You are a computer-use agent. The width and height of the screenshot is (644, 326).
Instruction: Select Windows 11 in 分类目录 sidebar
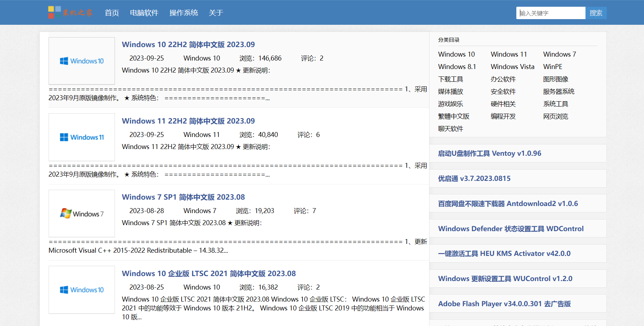509,54
